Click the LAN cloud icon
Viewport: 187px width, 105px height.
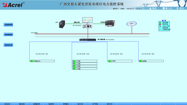(131, 24)
